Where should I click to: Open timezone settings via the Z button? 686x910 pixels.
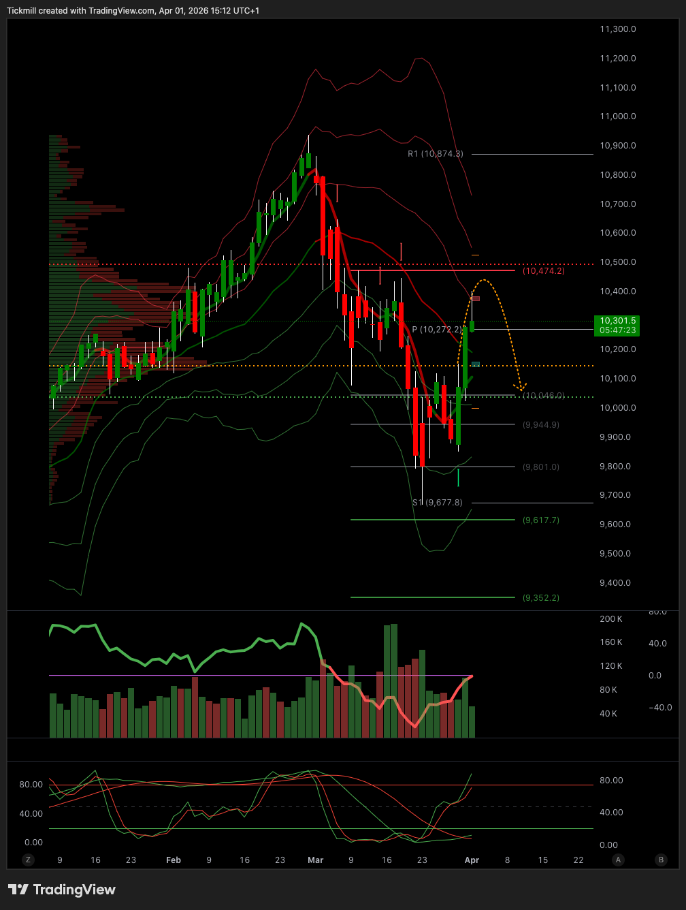coord(27,860)
